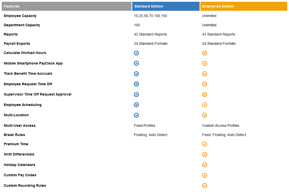Screen dimensions: 289x192
Task: Click the Supervisor Time Off Request Approval label
Action: [x=37, y=94]
